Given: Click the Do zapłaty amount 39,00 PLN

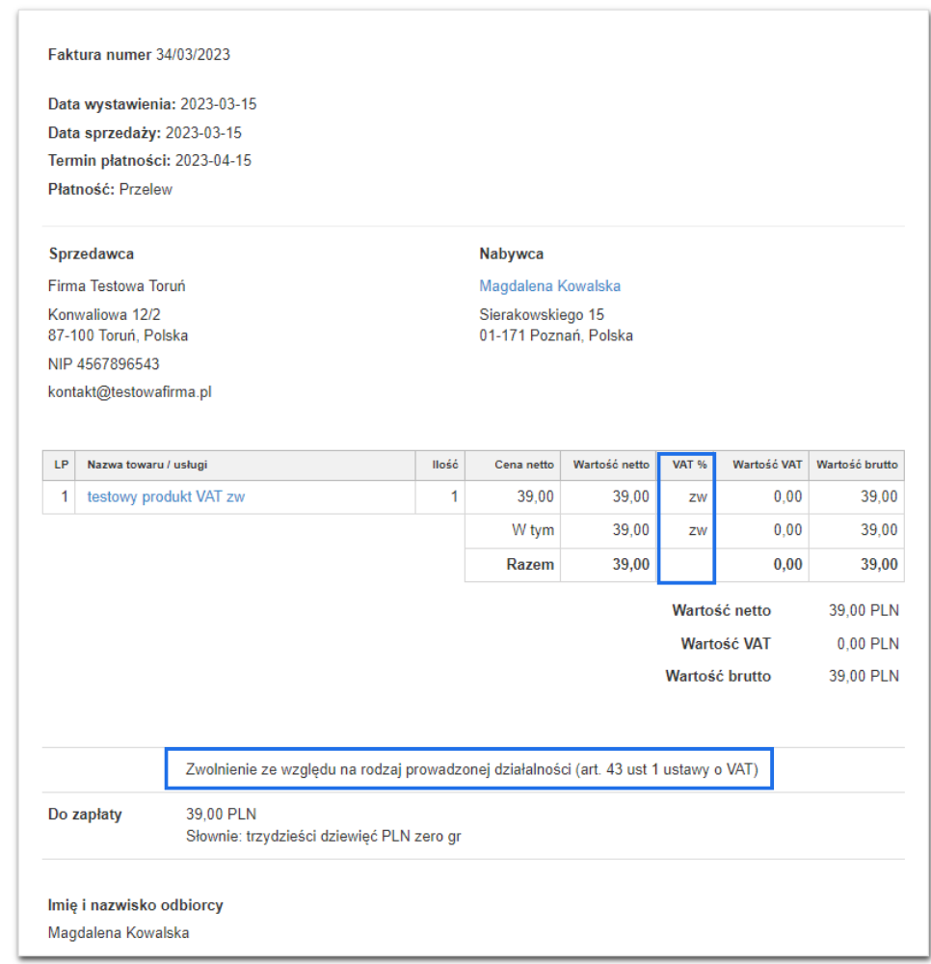Looking at the screenshot, I should pyautogui.click(x=222, y=814).
